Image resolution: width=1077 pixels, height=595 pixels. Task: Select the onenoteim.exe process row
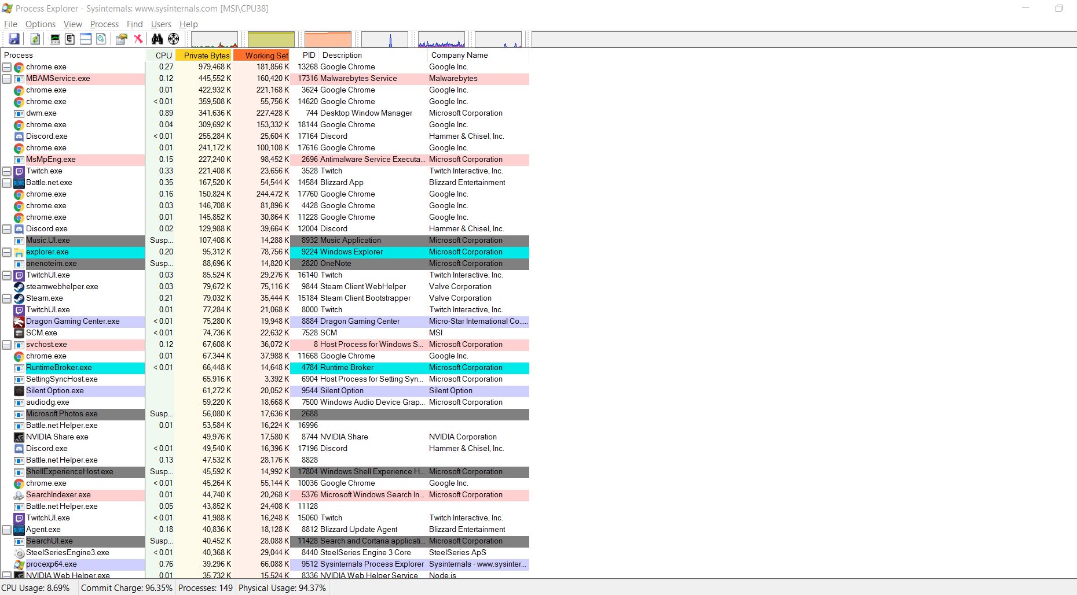[x=265, y=264]
